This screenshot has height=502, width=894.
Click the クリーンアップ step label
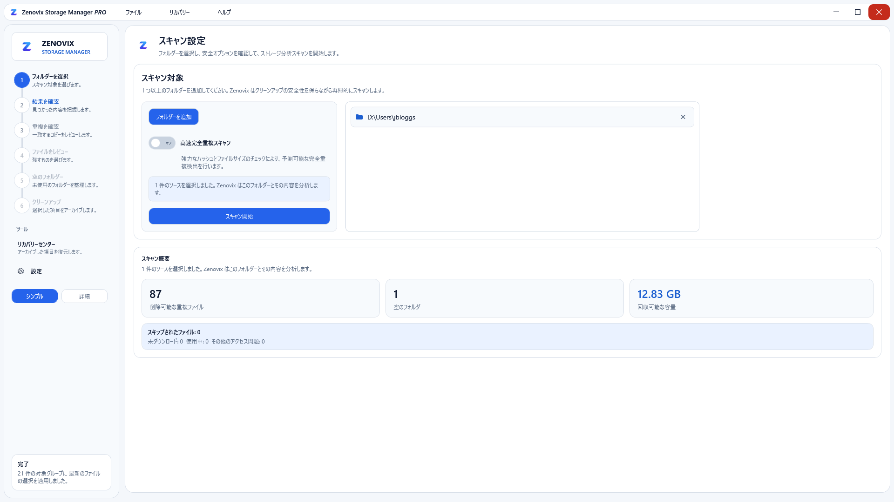tap(47, 202)
